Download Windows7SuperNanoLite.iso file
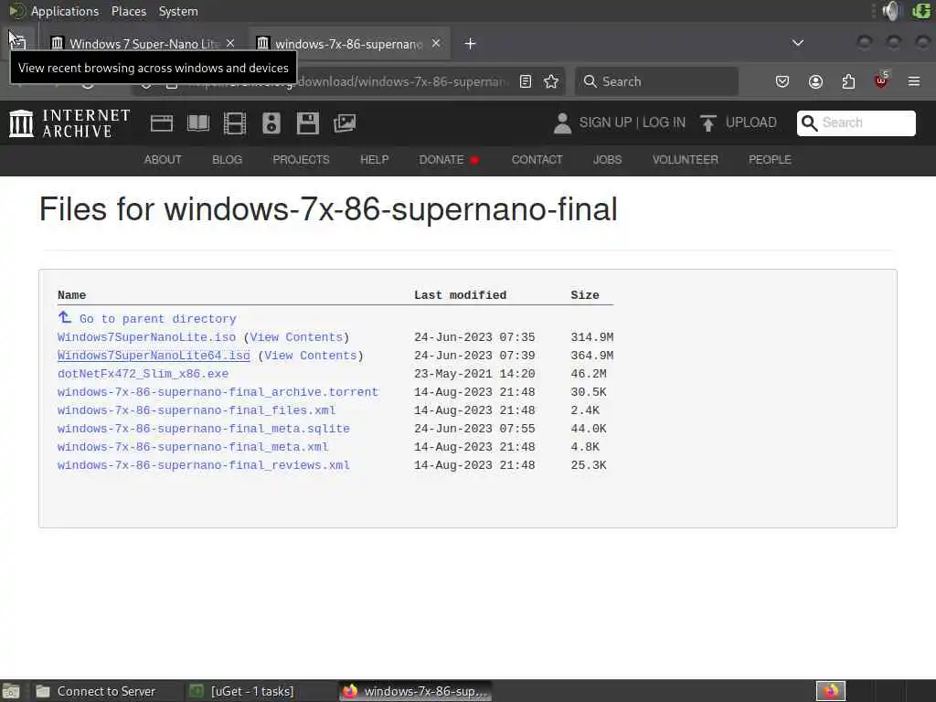The width and height of the screenshot is (936, 702). pos(146,337)
